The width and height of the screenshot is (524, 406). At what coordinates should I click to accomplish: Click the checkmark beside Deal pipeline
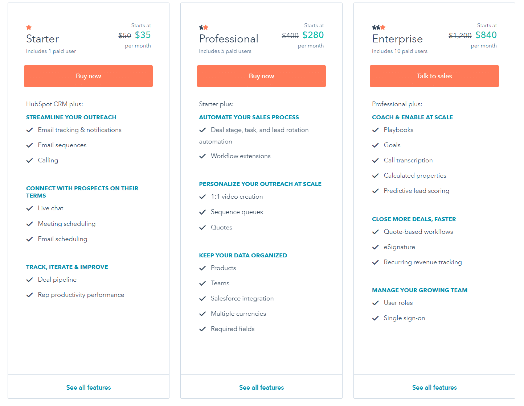(30, 279)
